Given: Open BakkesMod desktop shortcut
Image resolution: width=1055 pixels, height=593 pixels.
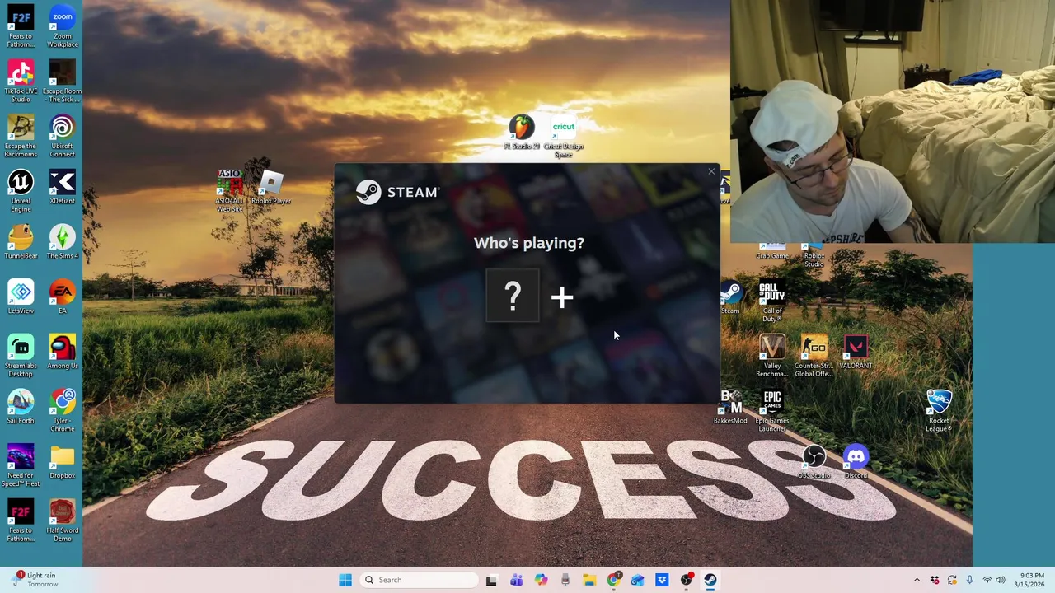Looking at the screenshot, I should coord(730,407).
